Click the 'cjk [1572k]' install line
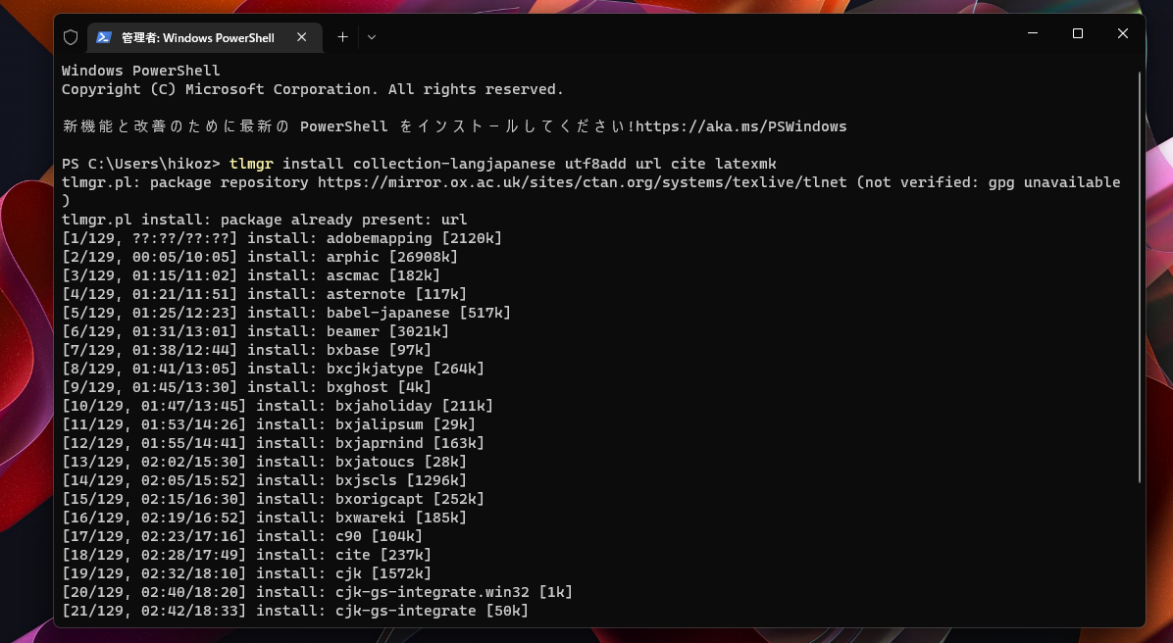The width and height of the screenshot is (1173, 643). tap(246, 575)
